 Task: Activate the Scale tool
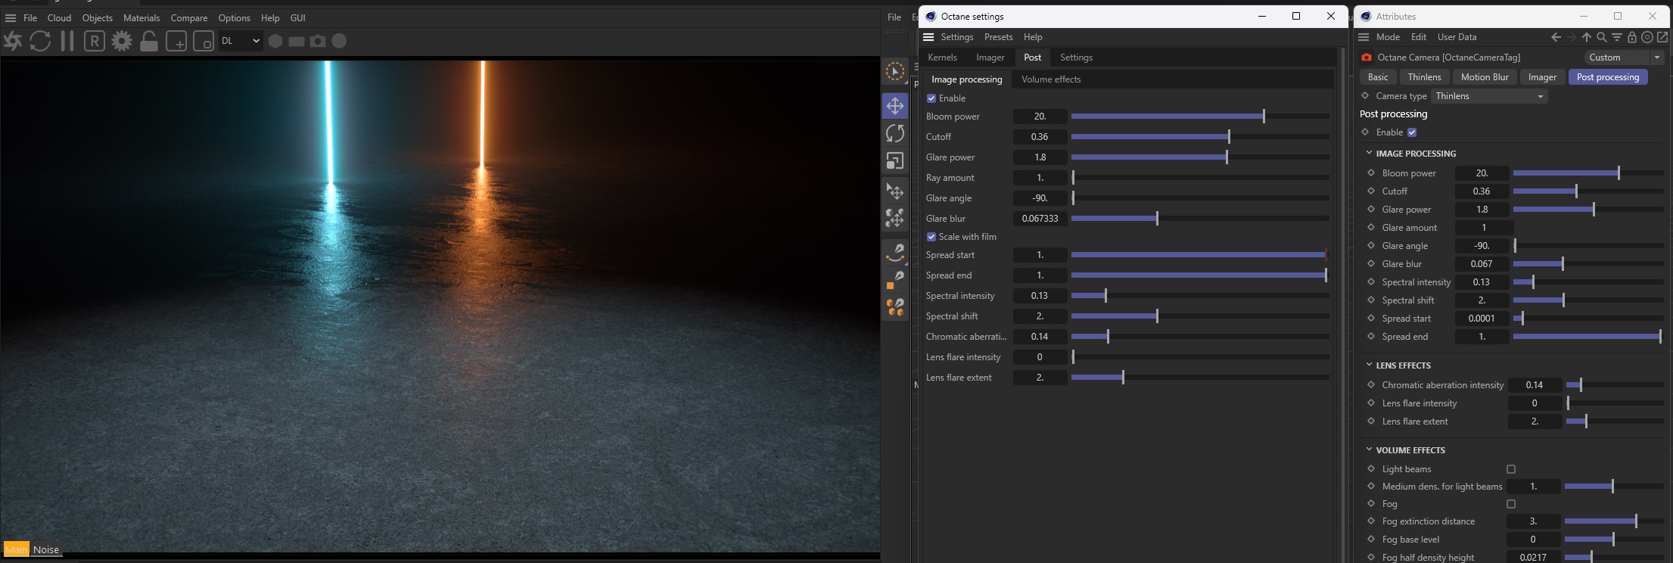tap(895, 161)
